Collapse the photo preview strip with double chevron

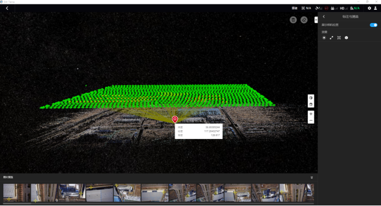[312, 177]
